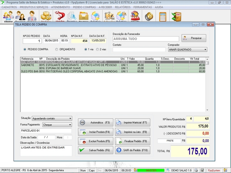231x173 pixels.
Task: Select the Pedido Compra radio button
Action: pos(25,49)
